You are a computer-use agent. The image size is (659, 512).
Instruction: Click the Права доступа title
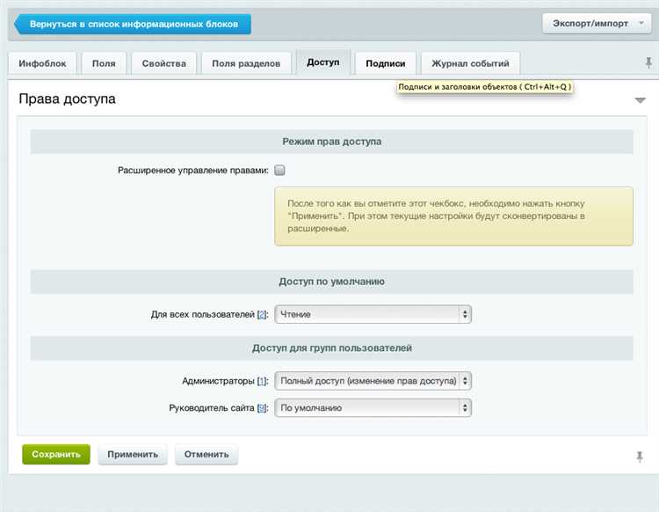pos(68,99)
